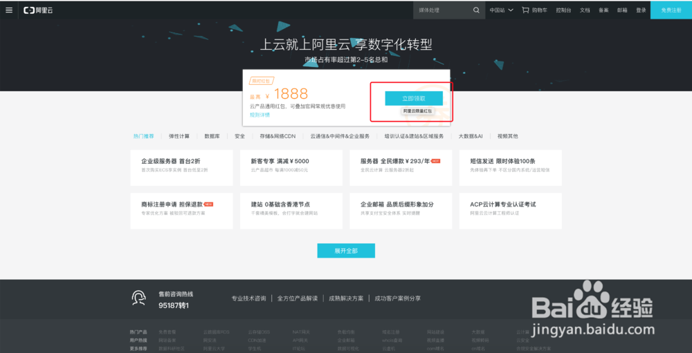
Task: Click the 立即领取 button
Action: point(414,98)
